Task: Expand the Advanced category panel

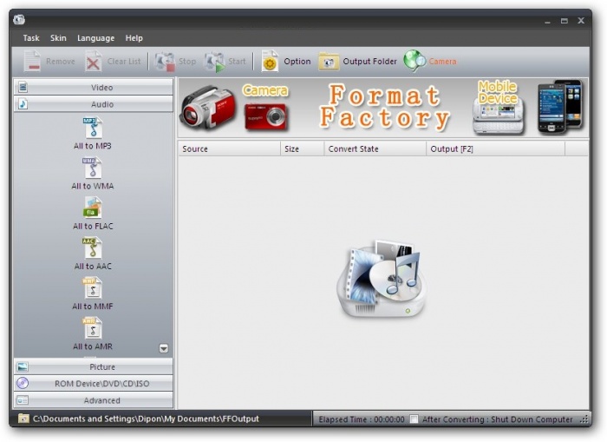Action: [x=94, y=400]
